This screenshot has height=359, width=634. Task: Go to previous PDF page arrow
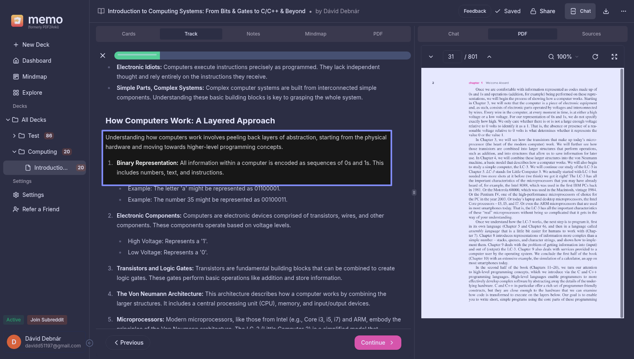click(x=489, y=57)
